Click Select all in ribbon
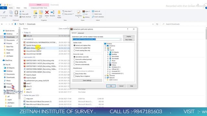 coord(96,11)
